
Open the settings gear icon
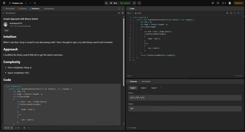(218, 3)
